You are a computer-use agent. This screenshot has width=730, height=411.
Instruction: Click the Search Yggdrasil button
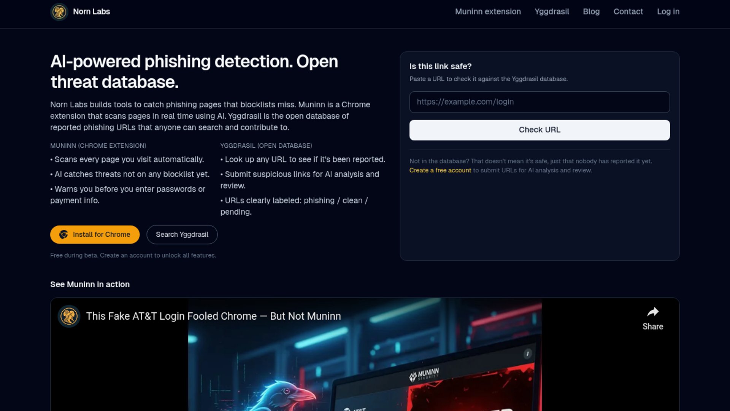click(182, 234)
